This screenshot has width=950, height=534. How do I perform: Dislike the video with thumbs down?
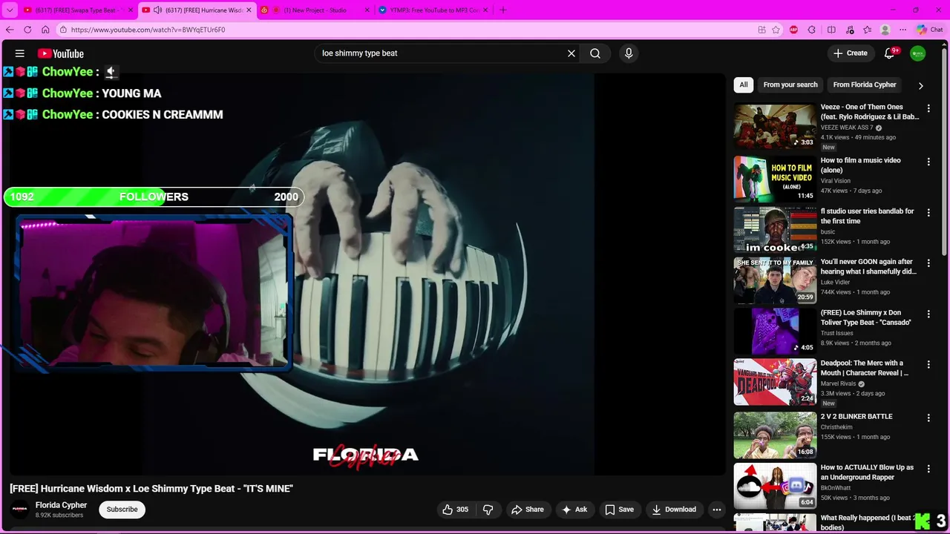(x=488, y=510)
